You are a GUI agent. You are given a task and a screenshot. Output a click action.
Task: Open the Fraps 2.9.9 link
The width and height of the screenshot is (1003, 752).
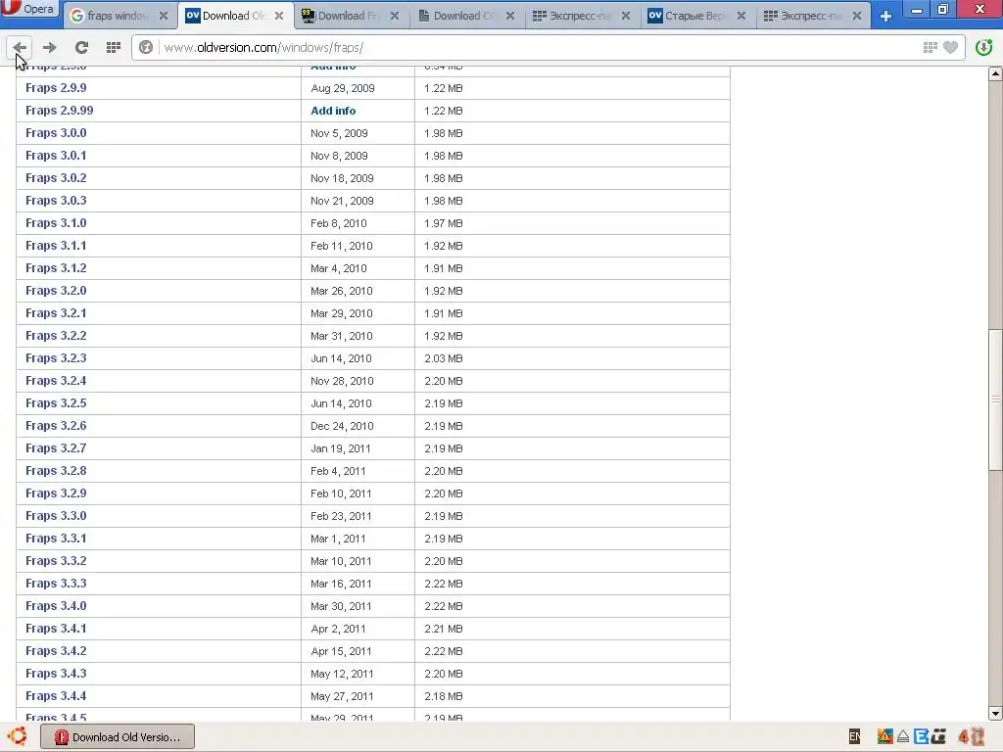(56, 87)
